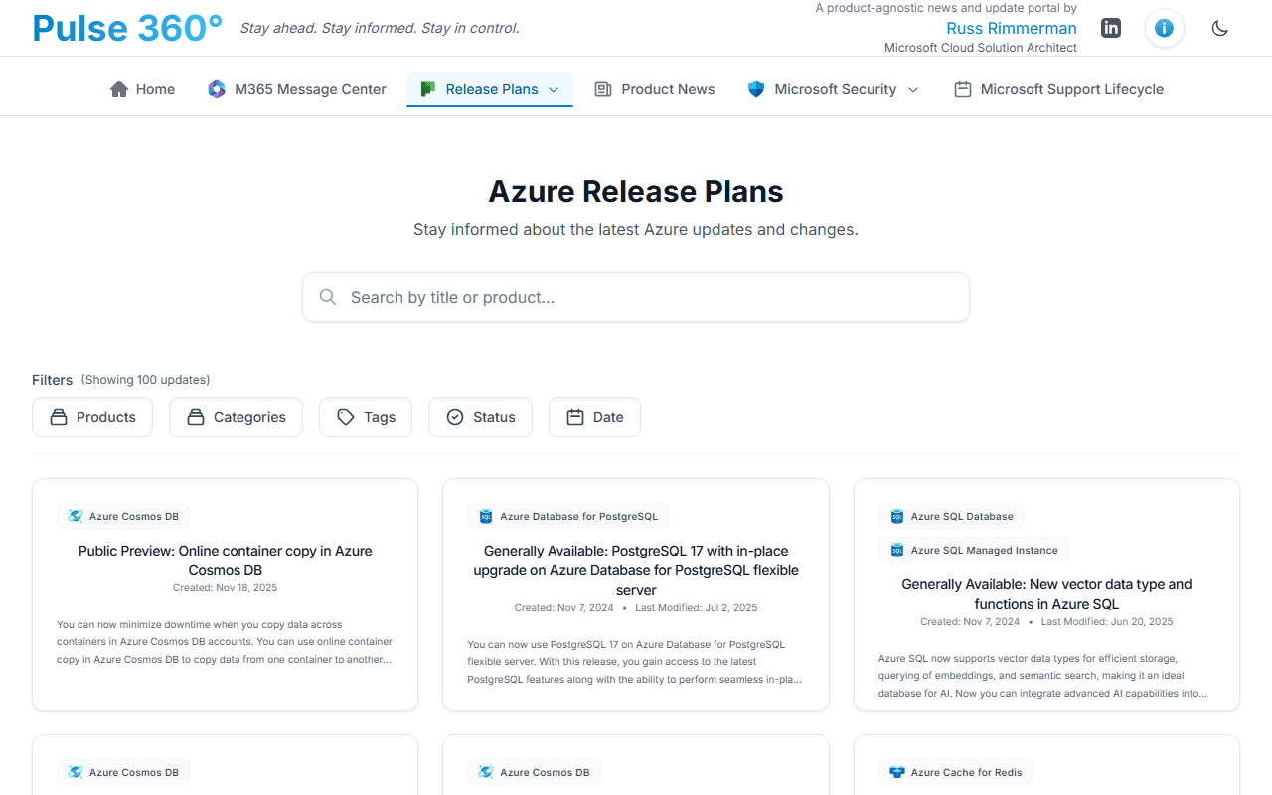
Task: Click the Azure Database for PostgreSQL icon
Action: point(486,516)
